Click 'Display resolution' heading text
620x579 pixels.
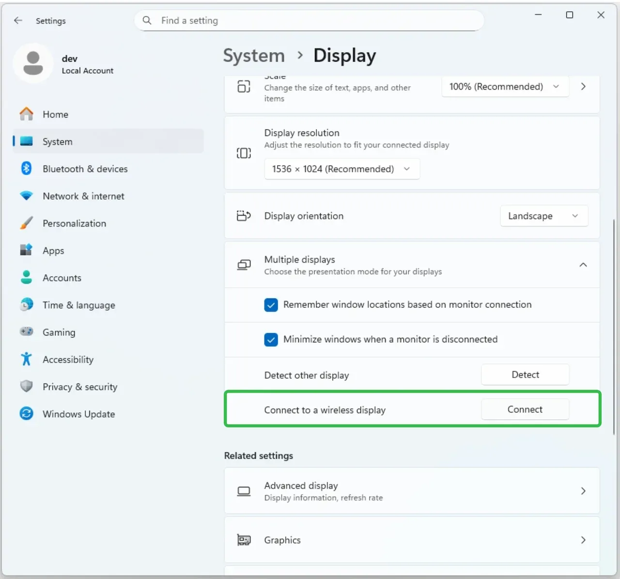click(302, 133)
